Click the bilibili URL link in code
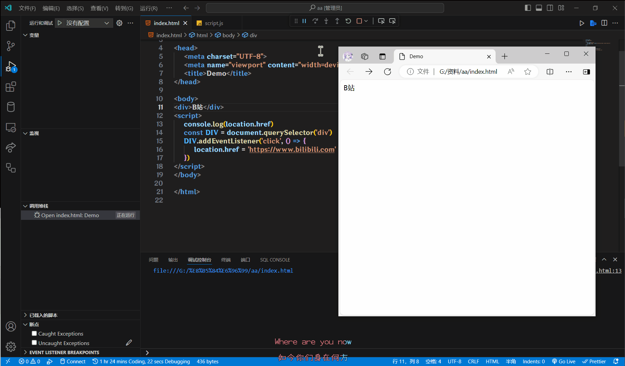The width and height of the screenshot is (625, 366). (292, 150)
